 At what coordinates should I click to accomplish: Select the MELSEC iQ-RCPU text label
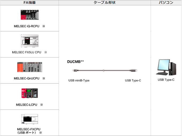(26, 26)
